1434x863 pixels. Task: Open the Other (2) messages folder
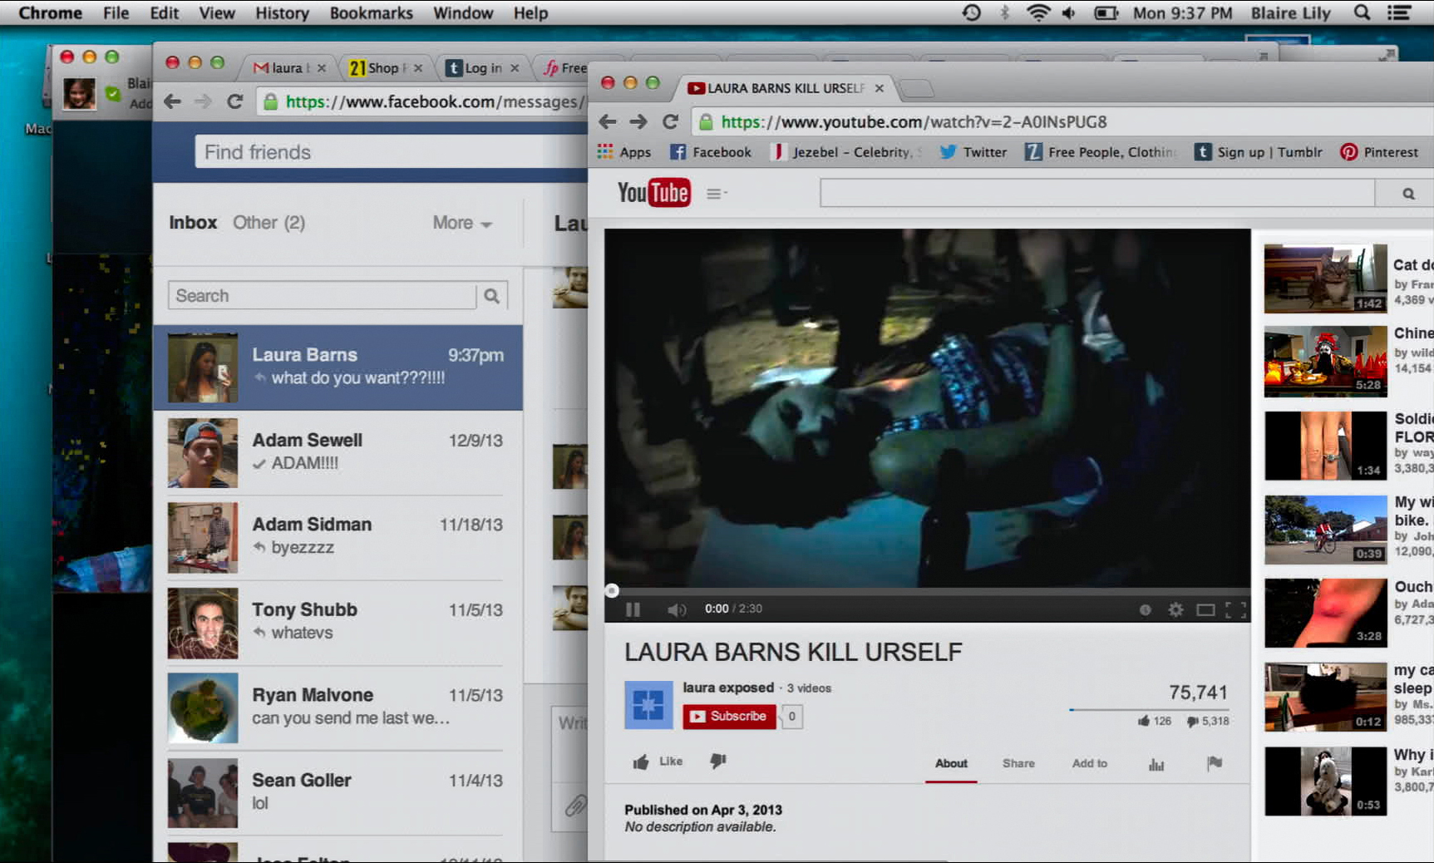click(x=269, y=223)
